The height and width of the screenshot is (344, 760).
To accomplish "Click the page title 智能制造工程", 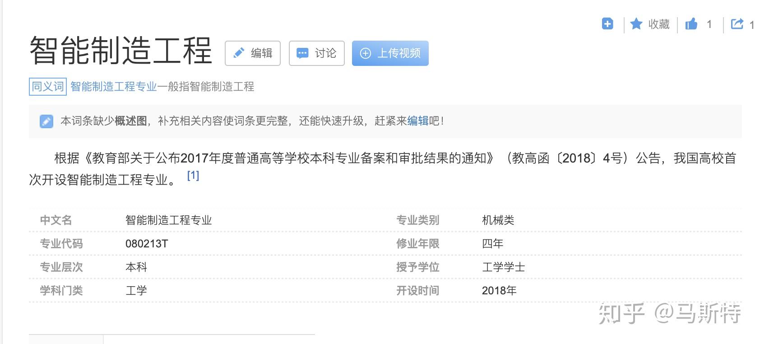I will (121, 51).
